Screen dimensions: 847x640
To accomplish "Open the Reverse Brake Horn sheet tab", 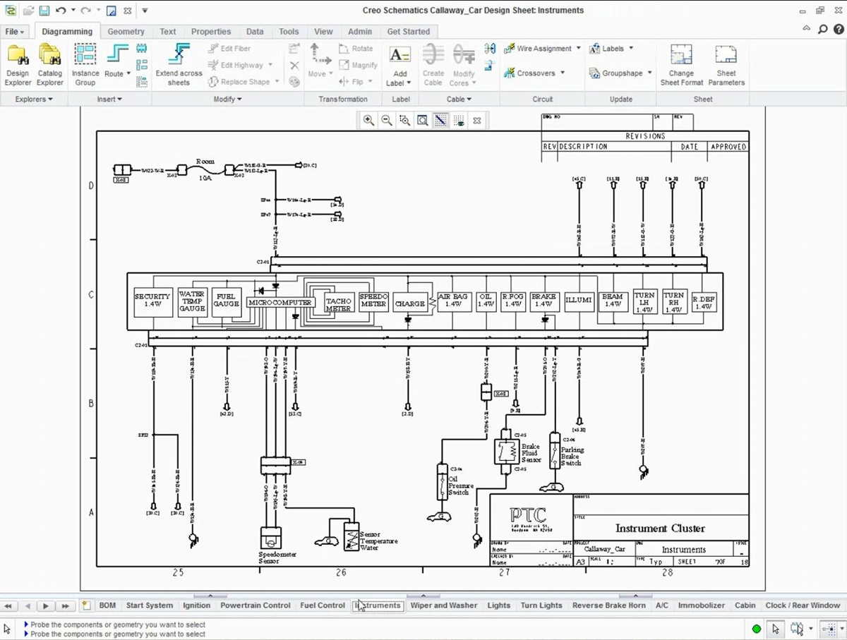I will point(609,605).
